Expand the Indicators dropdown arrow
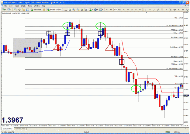 [x=92, y=10]
